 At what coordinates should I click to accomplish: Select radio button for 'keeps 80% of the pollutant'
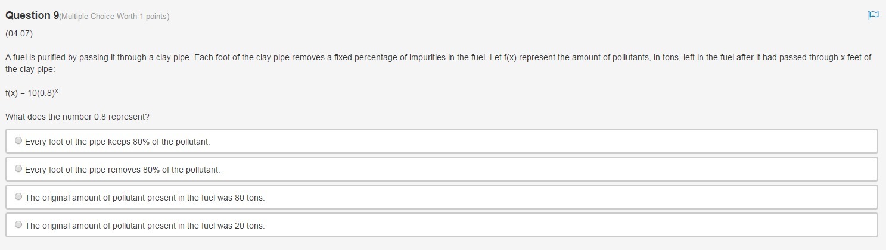18,141
